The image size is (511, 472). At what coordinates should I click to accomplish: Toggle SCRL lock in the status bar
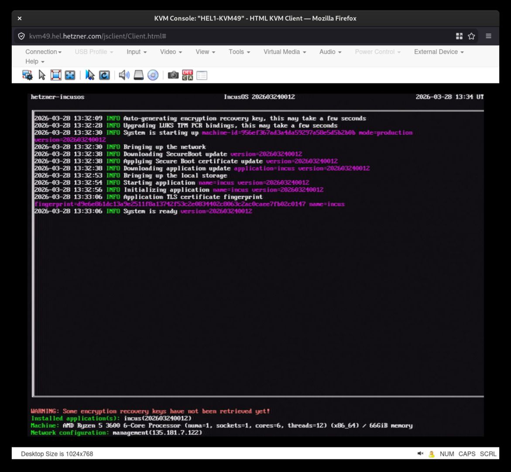click(x=488, y=454)
